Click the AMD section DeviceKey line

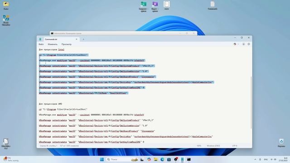click(126, 136)
